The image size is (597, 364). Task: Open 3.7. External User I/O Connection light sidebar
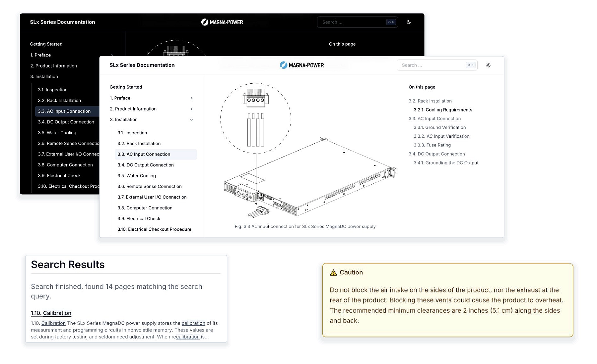coord(152,197)
